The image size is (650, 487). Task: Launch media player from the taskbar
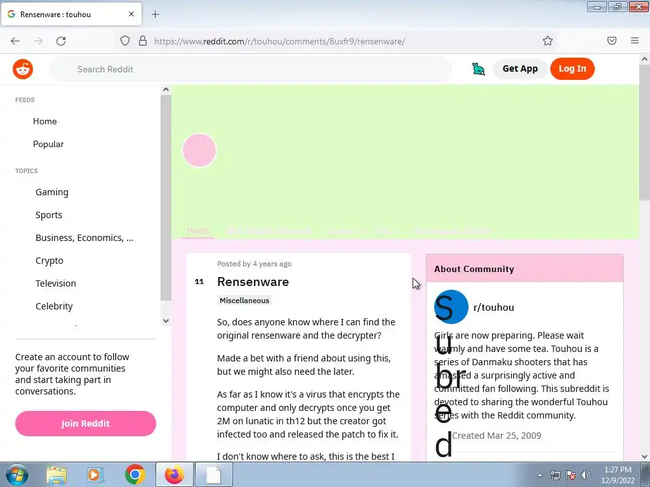point(95,475)
